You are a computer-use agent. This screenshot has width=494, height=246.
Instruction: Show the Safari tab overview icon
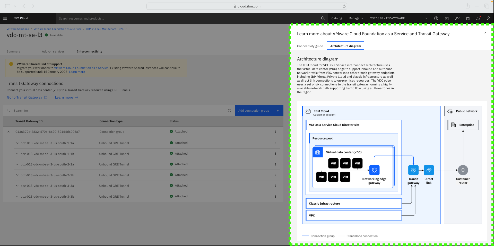click(487, 6)
